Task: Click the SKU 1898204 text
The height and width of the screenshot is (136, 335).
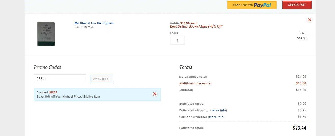Action: point(84,27)
